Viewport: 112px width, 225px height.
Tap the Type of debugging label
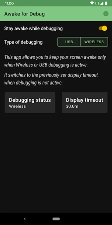(23, 42)
